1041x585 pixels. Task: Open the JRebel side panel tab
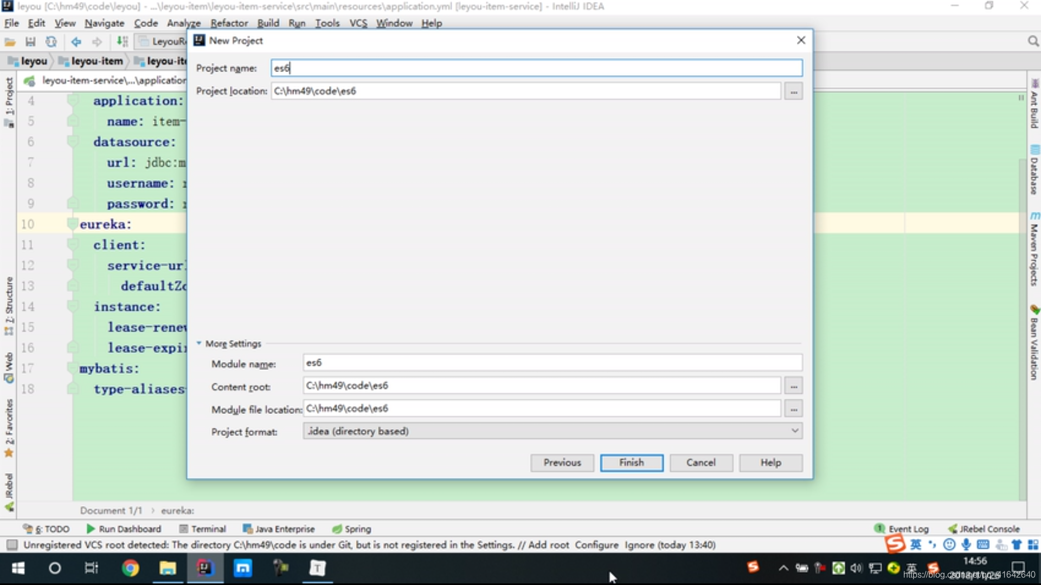(9, 492)
